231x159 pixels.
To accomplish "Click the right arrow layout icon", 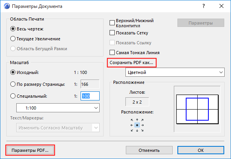I will point(142,125).
